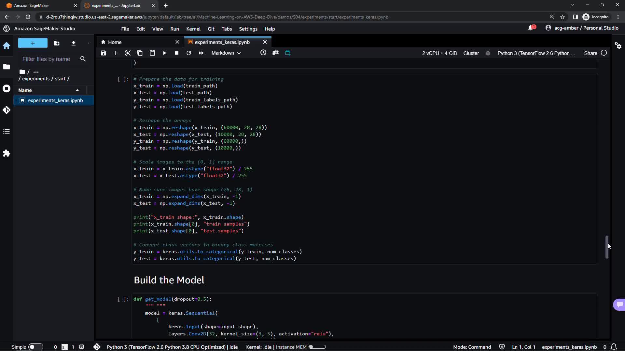Restart the kernel with circular arrow icon

pos(189,53)
